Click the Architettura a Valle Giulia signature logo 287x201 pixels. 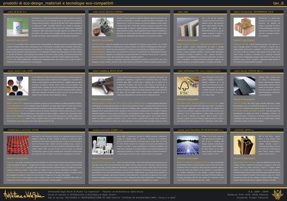coord(24,195)
